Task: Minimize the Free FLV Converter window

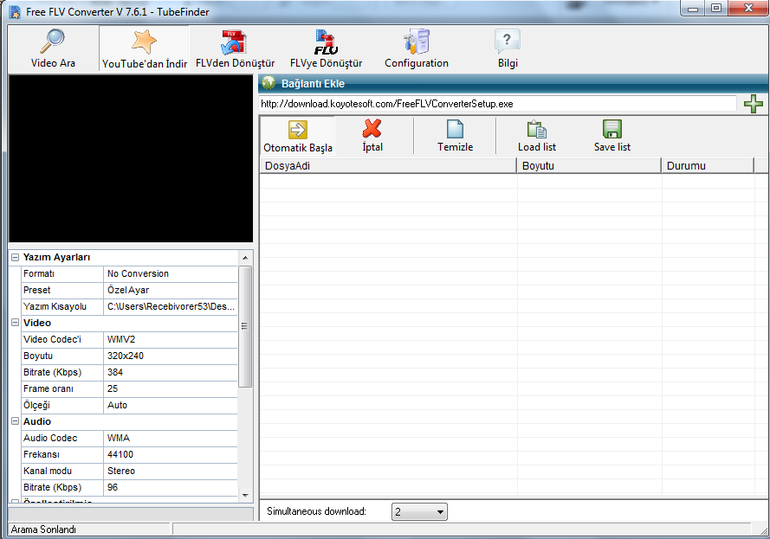Action: click(693, 9)
